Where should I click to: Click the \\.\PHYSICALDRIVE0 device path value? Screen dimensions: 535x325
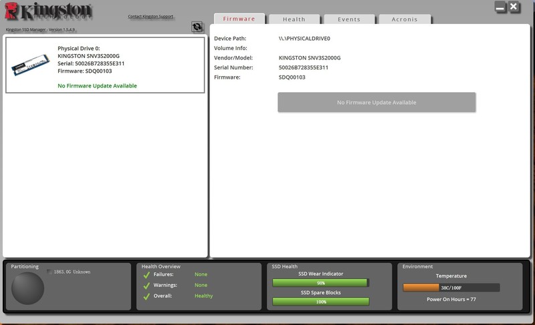(304, 39)
